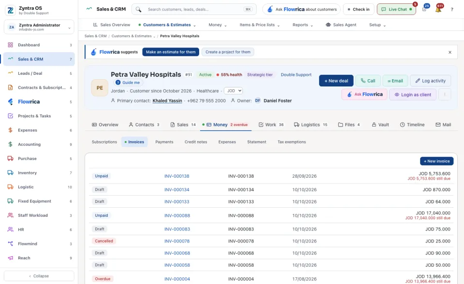Open the three-dot more actions menu
The height and width of the screenshot is (284, 464).
click(x=445, y=95)
